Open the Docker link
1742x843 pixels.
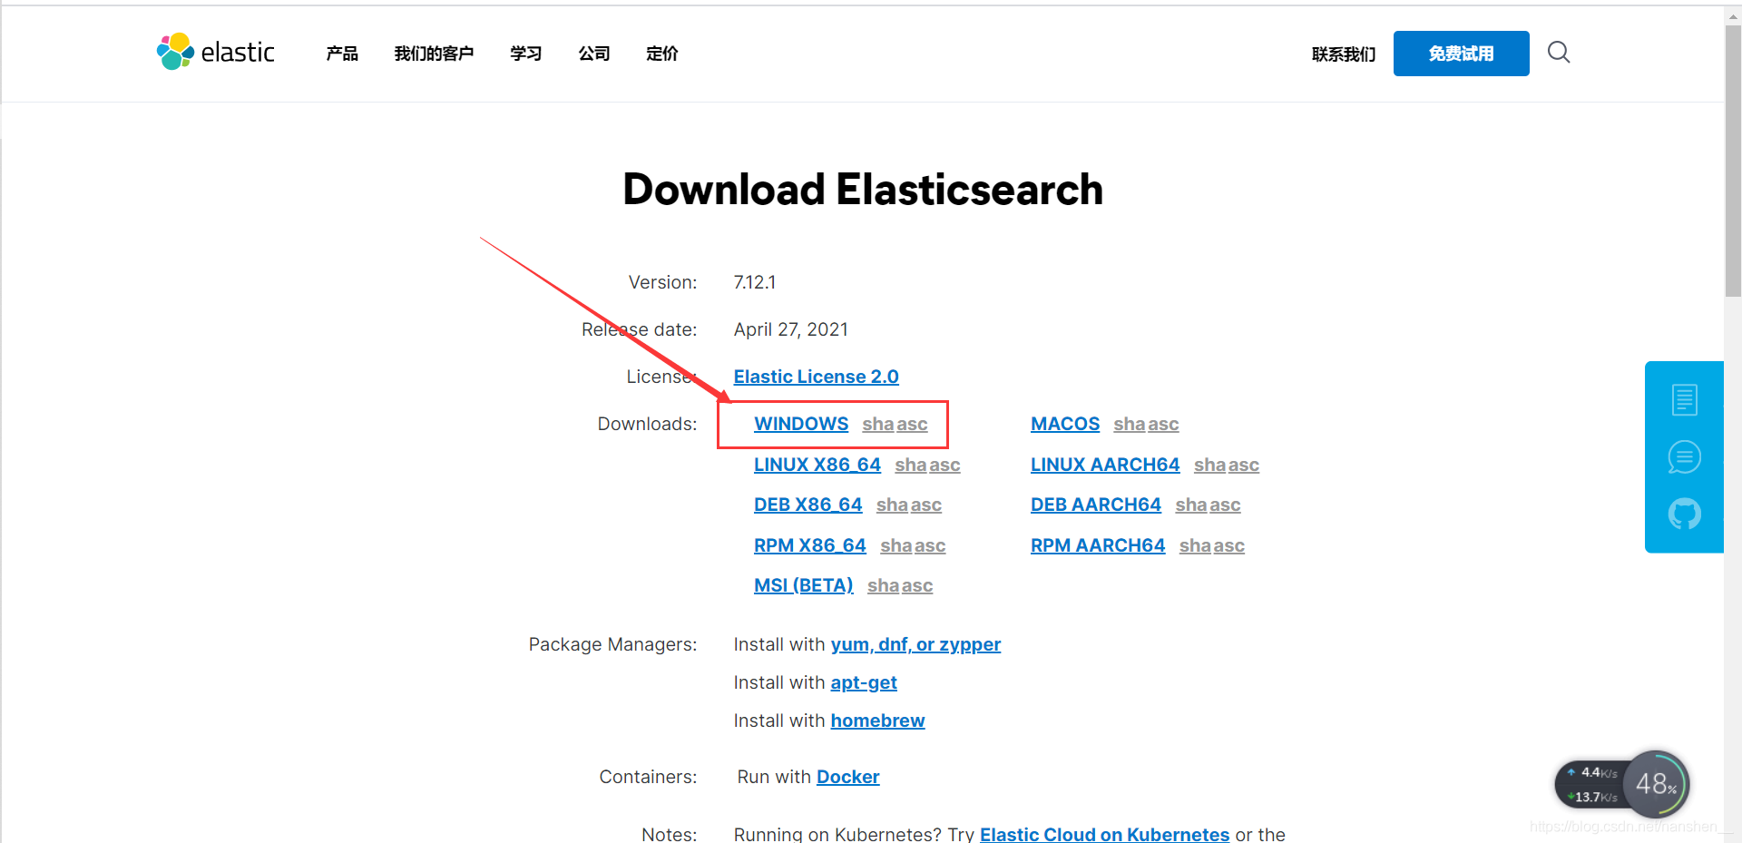(848, 777)
